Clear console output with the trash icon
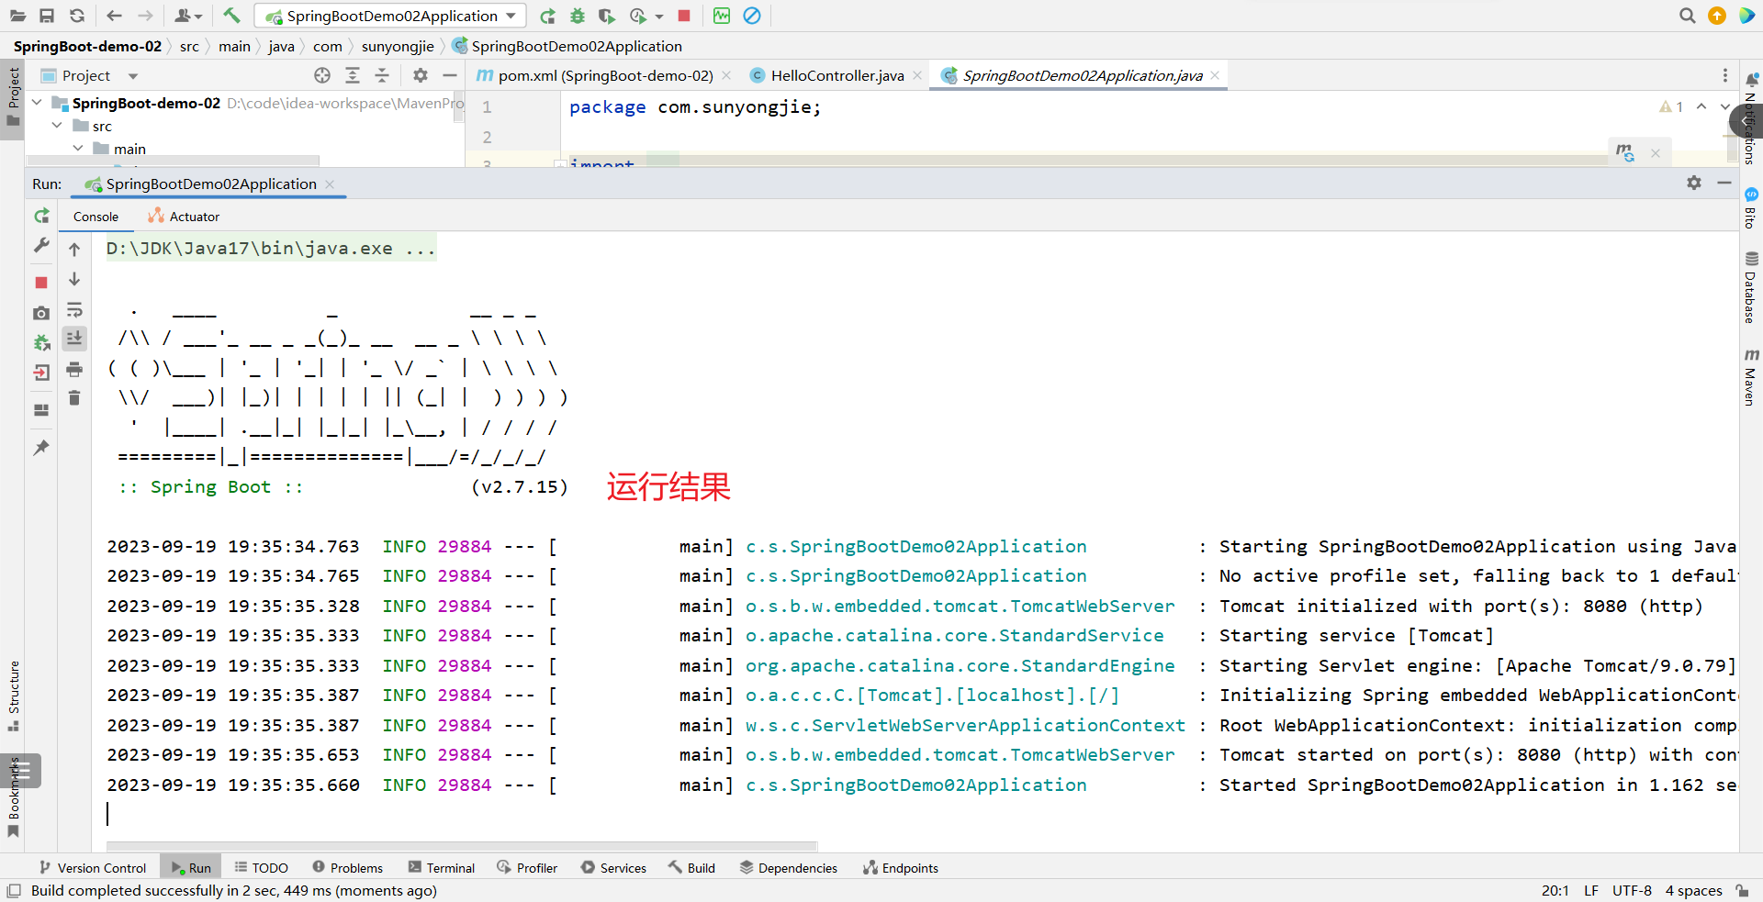This screenshot has height=902, width=1763. [74, 398]
